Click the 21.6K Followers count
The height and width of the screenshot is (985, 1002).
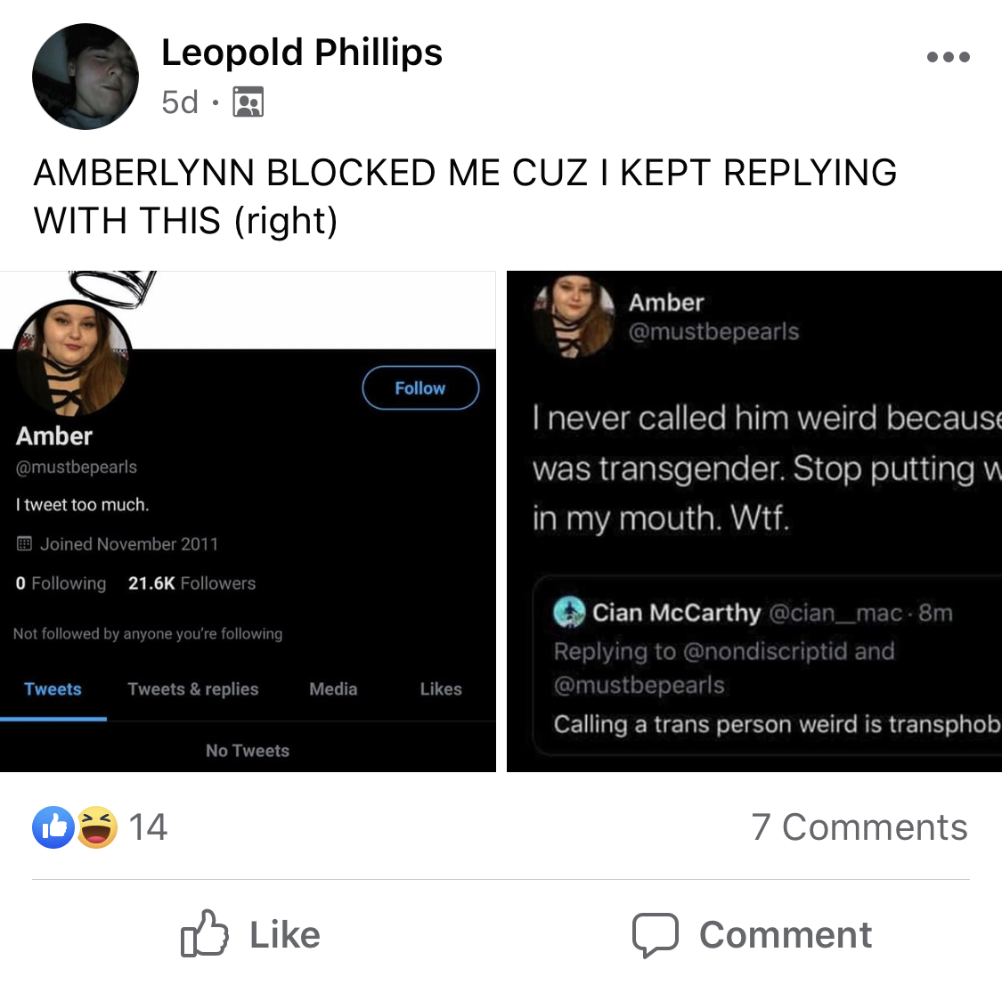[191, 583]
